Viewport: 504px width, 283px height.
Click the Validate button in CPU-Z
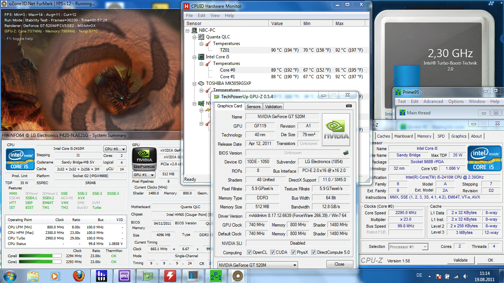point(460,260)
